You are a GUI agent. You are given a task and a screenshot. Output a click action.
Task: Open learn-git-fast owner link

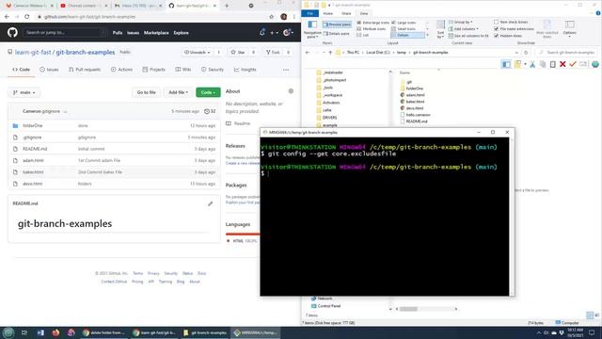coord(33,52)
